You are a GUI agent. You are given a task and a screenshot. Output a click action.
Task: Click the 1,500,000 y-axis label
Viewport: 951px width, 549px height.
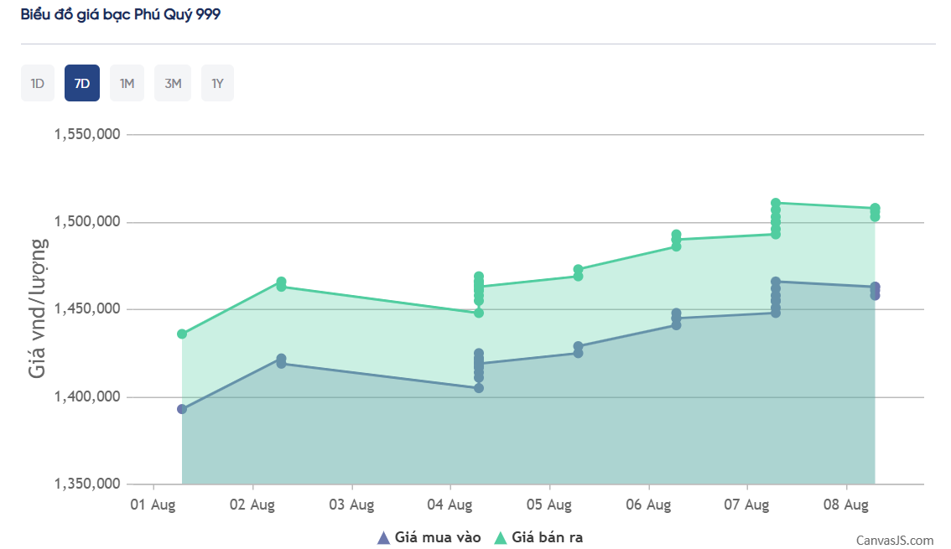click(87, 222)
